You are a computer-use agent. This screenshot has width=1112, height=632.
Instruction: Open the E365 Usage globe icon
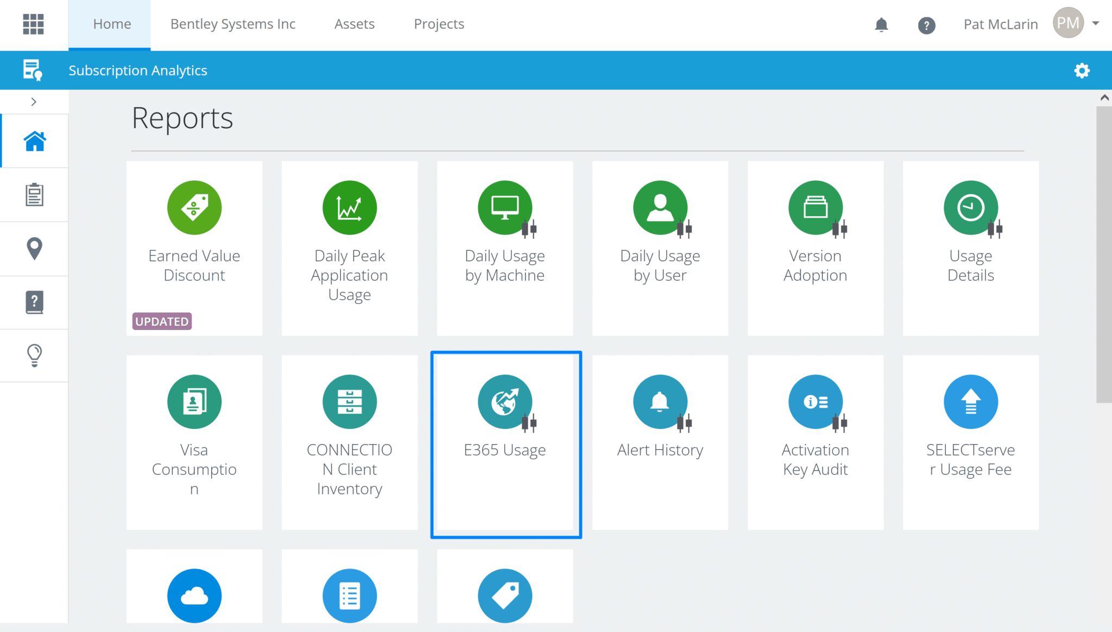pyautogui.click(x=505, y=402)
